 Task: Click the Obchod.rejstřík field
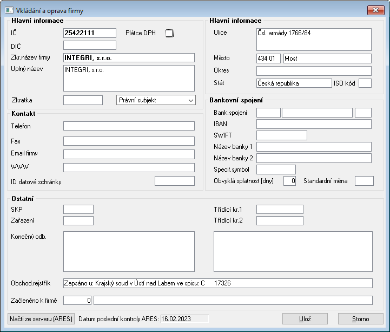(x=218, y=283)
